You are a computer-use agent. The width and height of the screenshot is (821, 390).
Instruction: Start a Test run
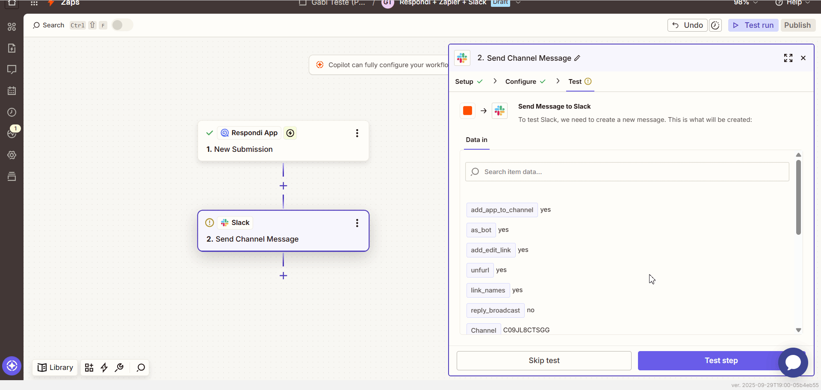(753, 25)
